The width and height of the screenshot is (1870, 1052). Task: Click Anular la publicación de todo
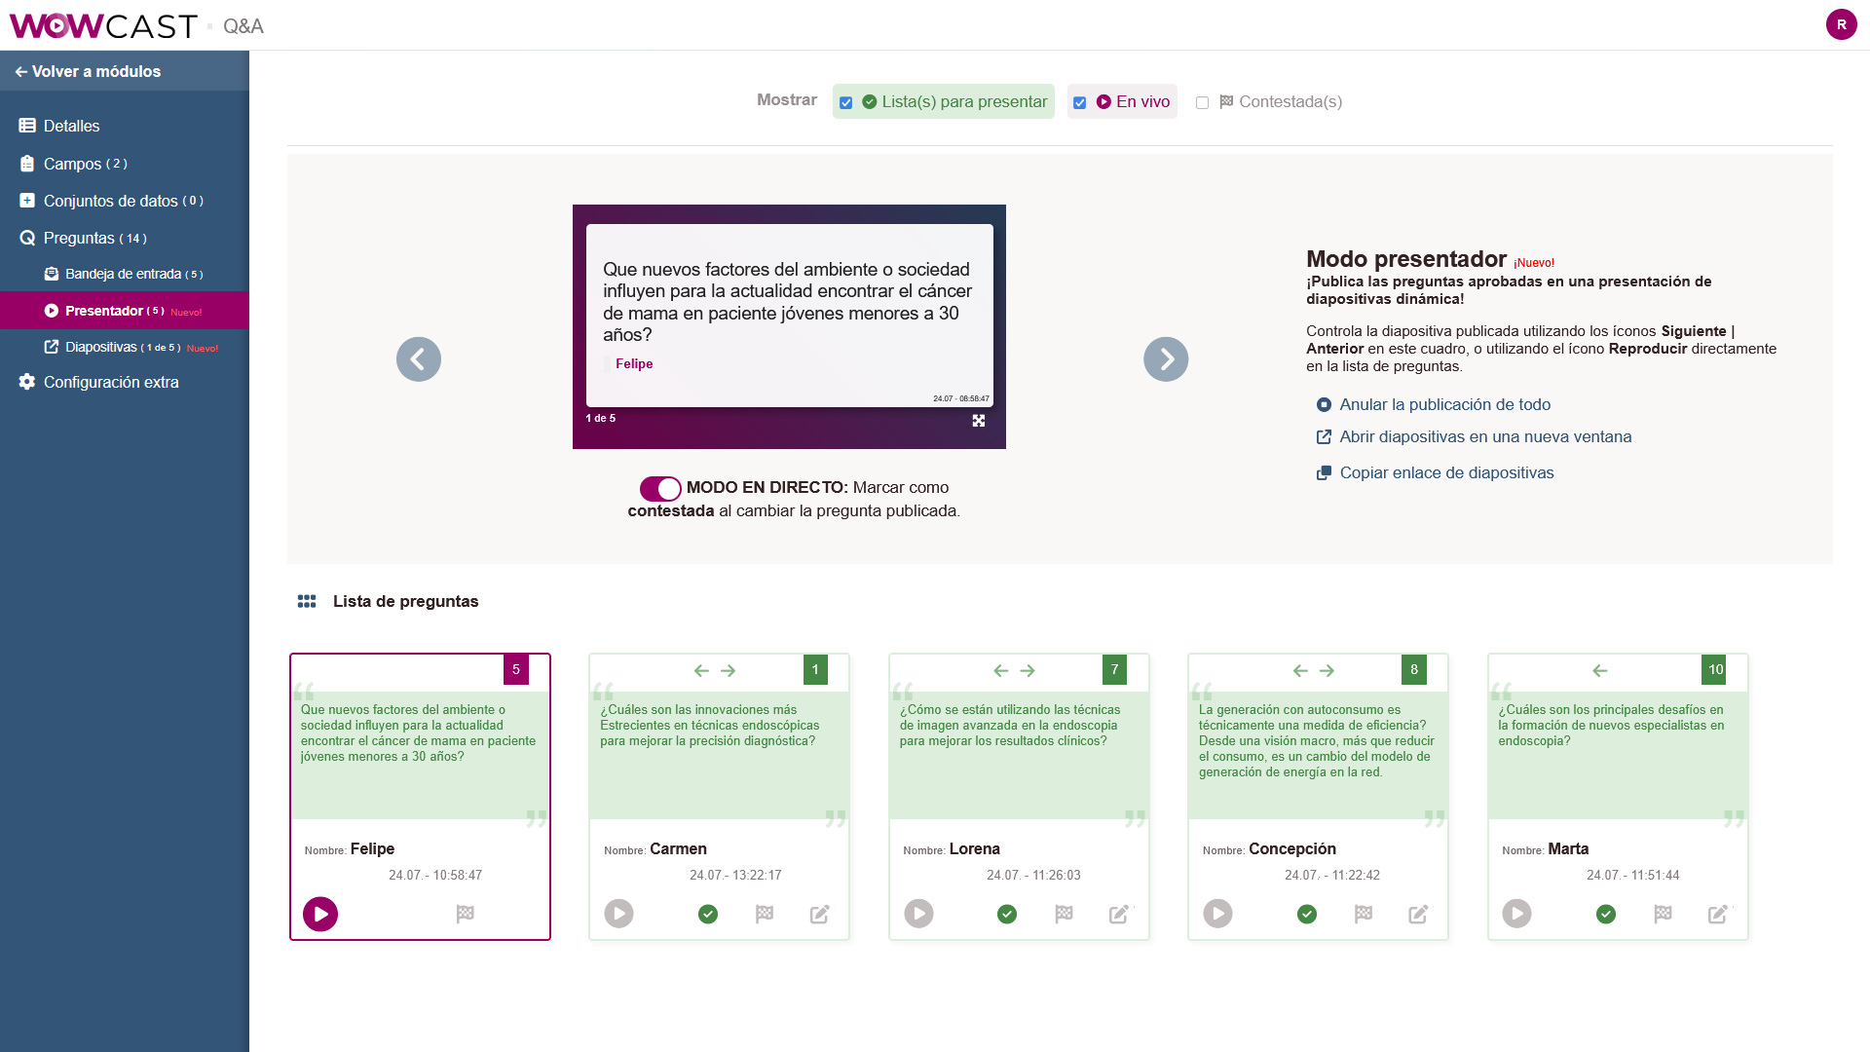[1434, 404]
